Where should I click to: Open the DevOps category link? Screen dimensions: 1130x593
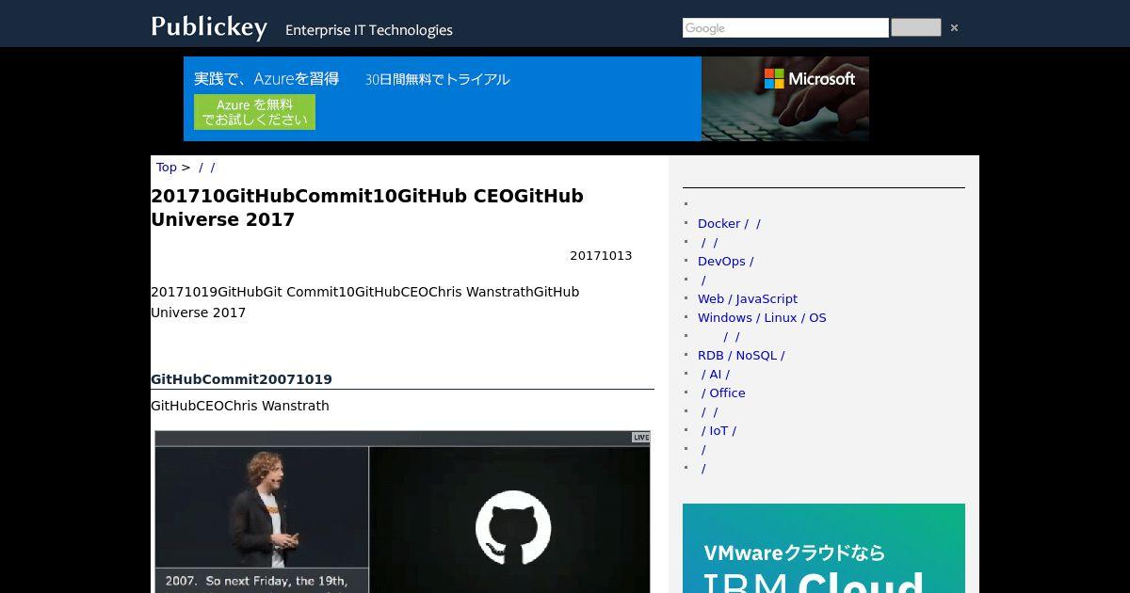pos(725,262)
